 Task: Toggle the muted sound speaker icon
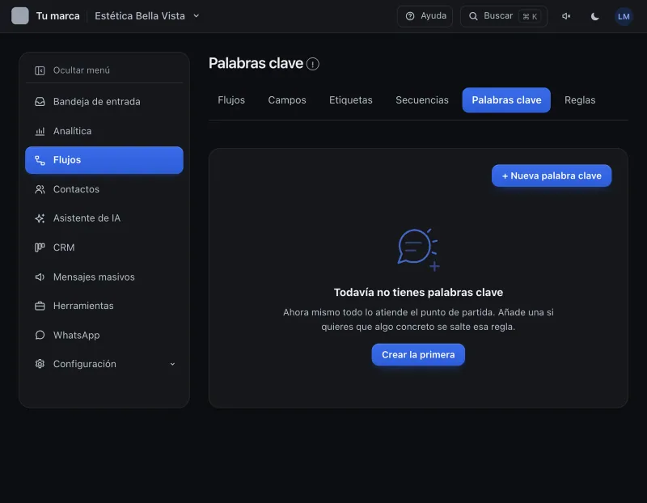(x=566, y=16)
